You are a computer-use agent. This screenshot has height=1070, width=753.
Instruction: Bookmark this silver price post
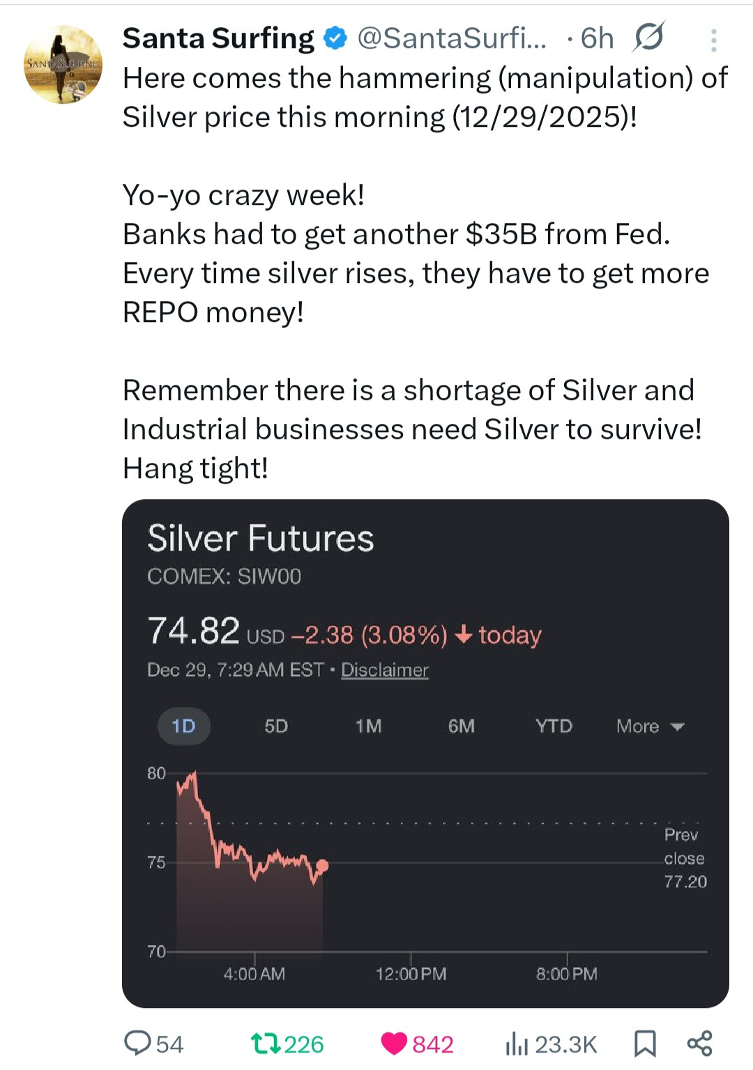tap(645, 1044)
